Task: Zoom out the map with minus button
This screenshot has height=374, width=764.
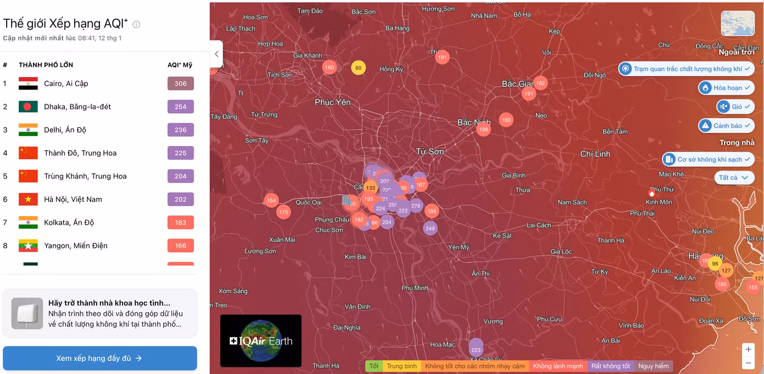Action: [748, 363]
